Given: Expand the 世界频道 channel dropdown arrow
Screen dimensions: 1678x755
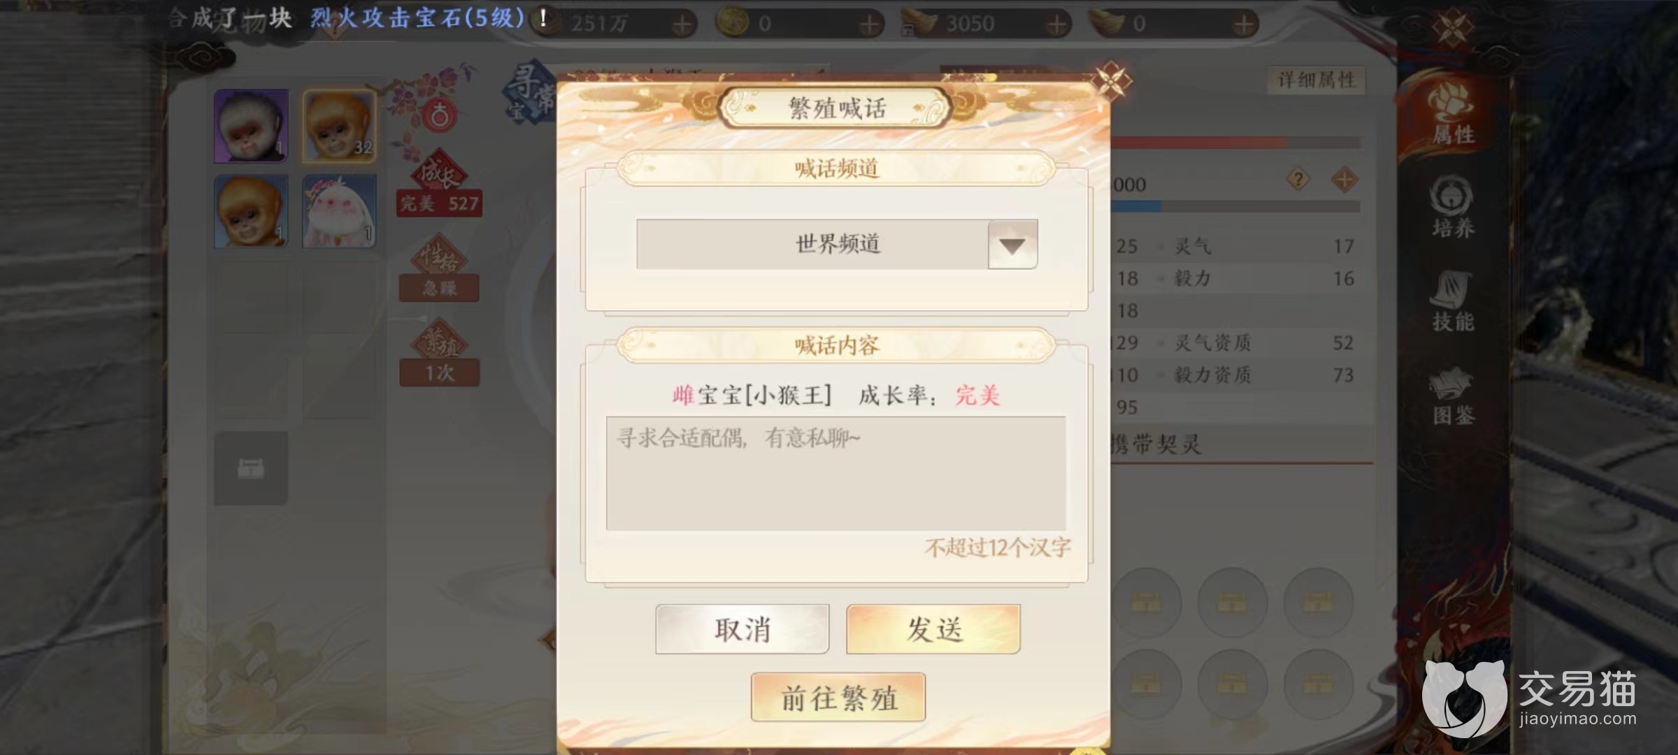Looking at the screenshot, I should click(1012, 245).
